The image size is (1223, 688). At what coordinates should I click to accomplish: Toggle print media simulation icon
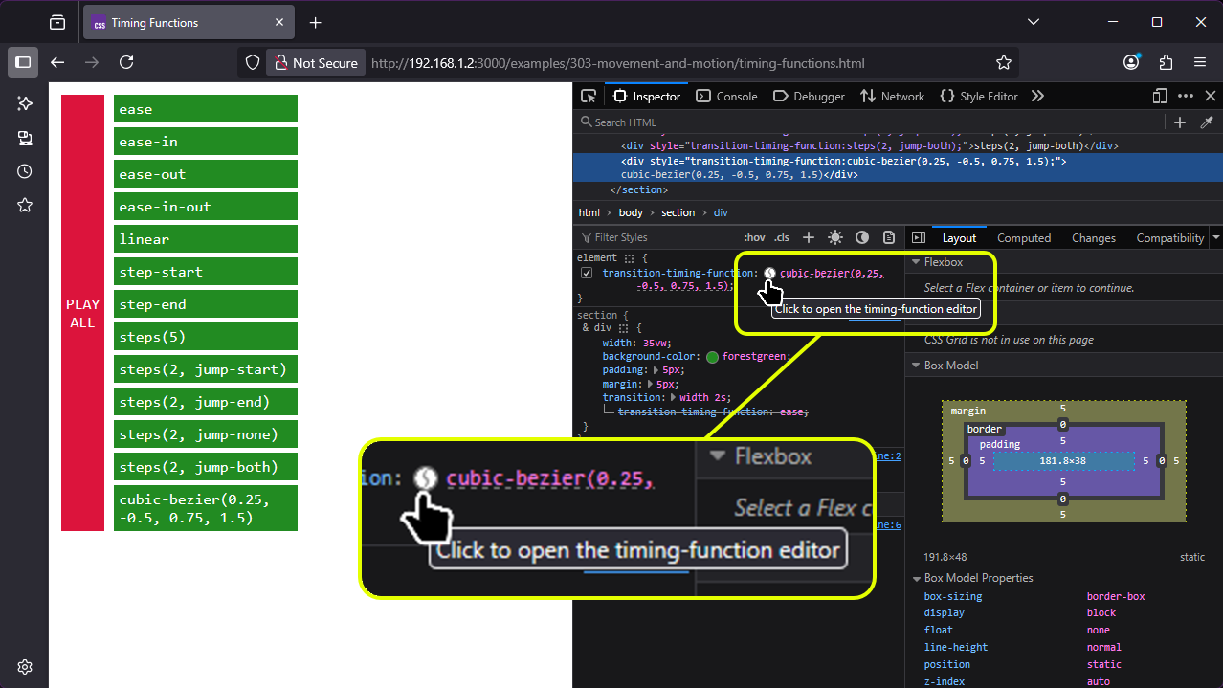click(889, 237)
